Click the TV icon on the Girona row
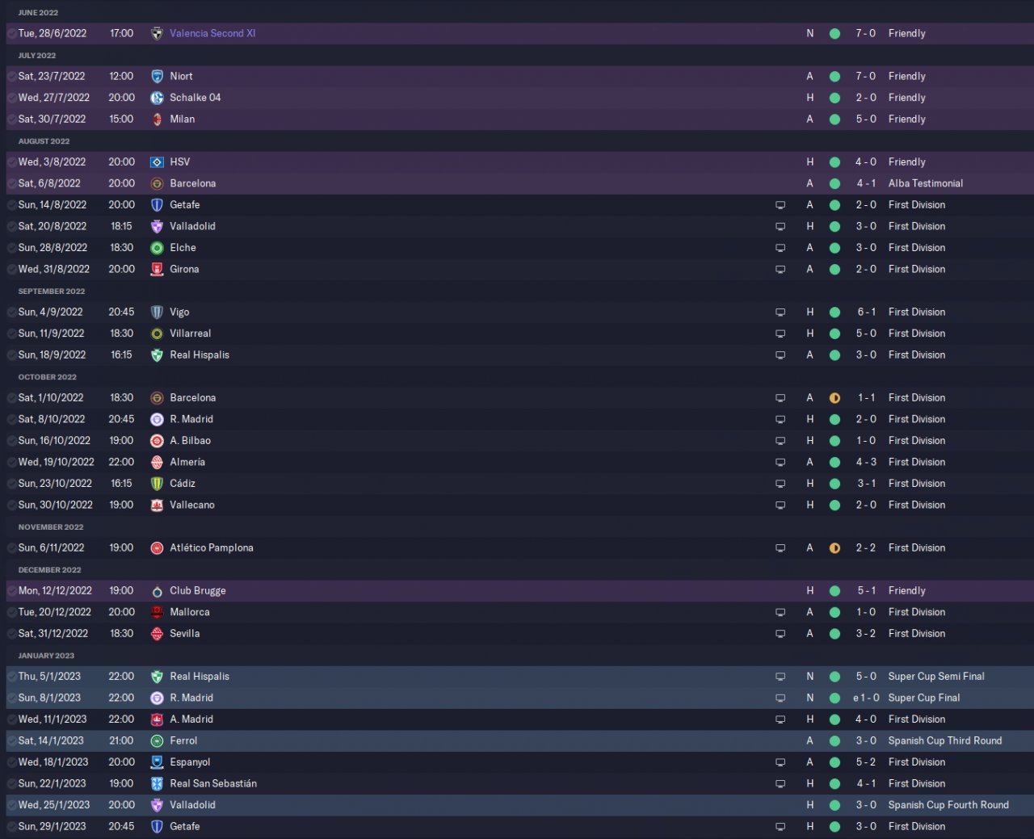Image resolution: width=1034 pixels, height=839 pixels. (780, 270)
